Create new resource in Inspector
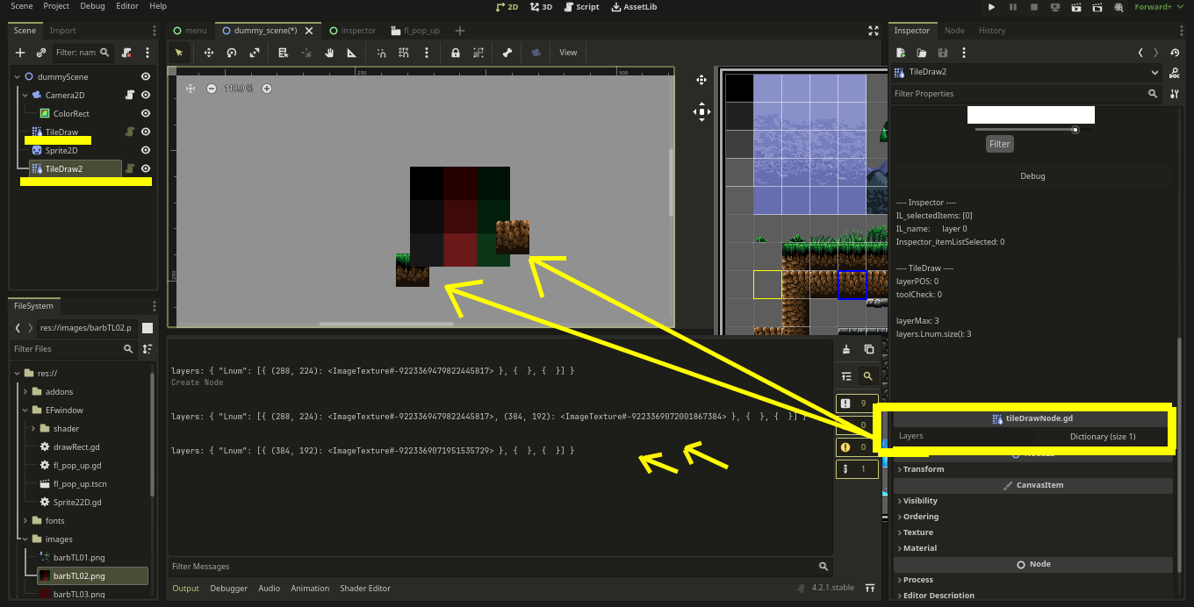Viewport: 1194px width, 607px height. click(x=901, y=53)
